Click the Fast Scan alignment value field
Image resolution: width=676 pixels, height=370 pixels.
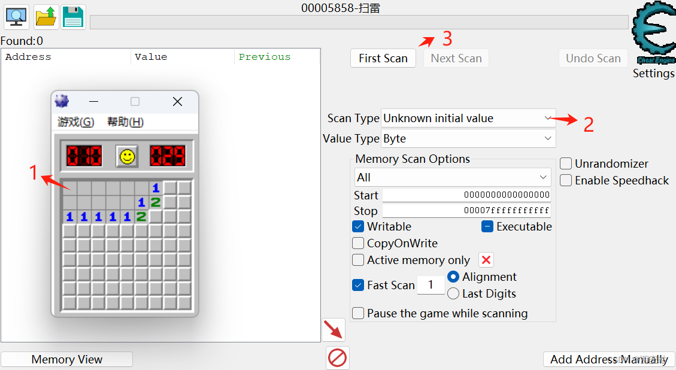(431, 285)
